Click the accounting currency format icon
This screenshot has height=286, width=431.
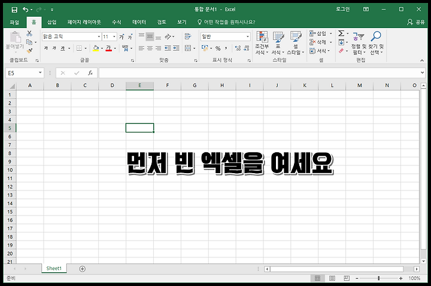(x=205, y=48)
